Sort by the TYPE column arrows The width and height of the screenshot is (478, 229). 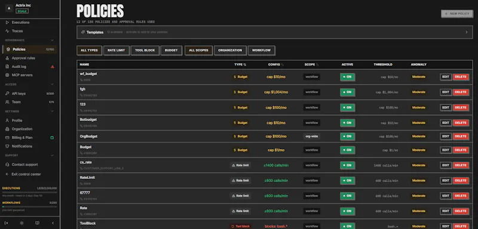pos(245,65)
